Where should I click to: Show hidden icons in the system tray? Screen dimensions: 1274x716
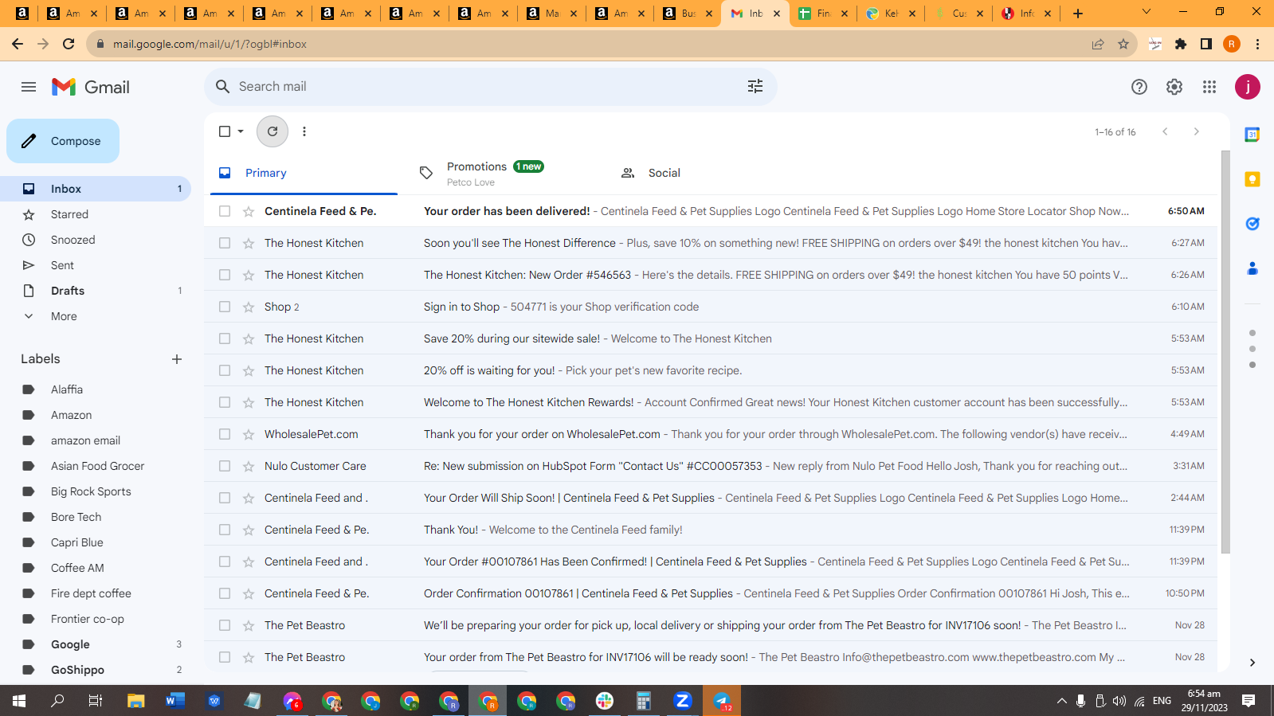click(x=1061, y=701)
